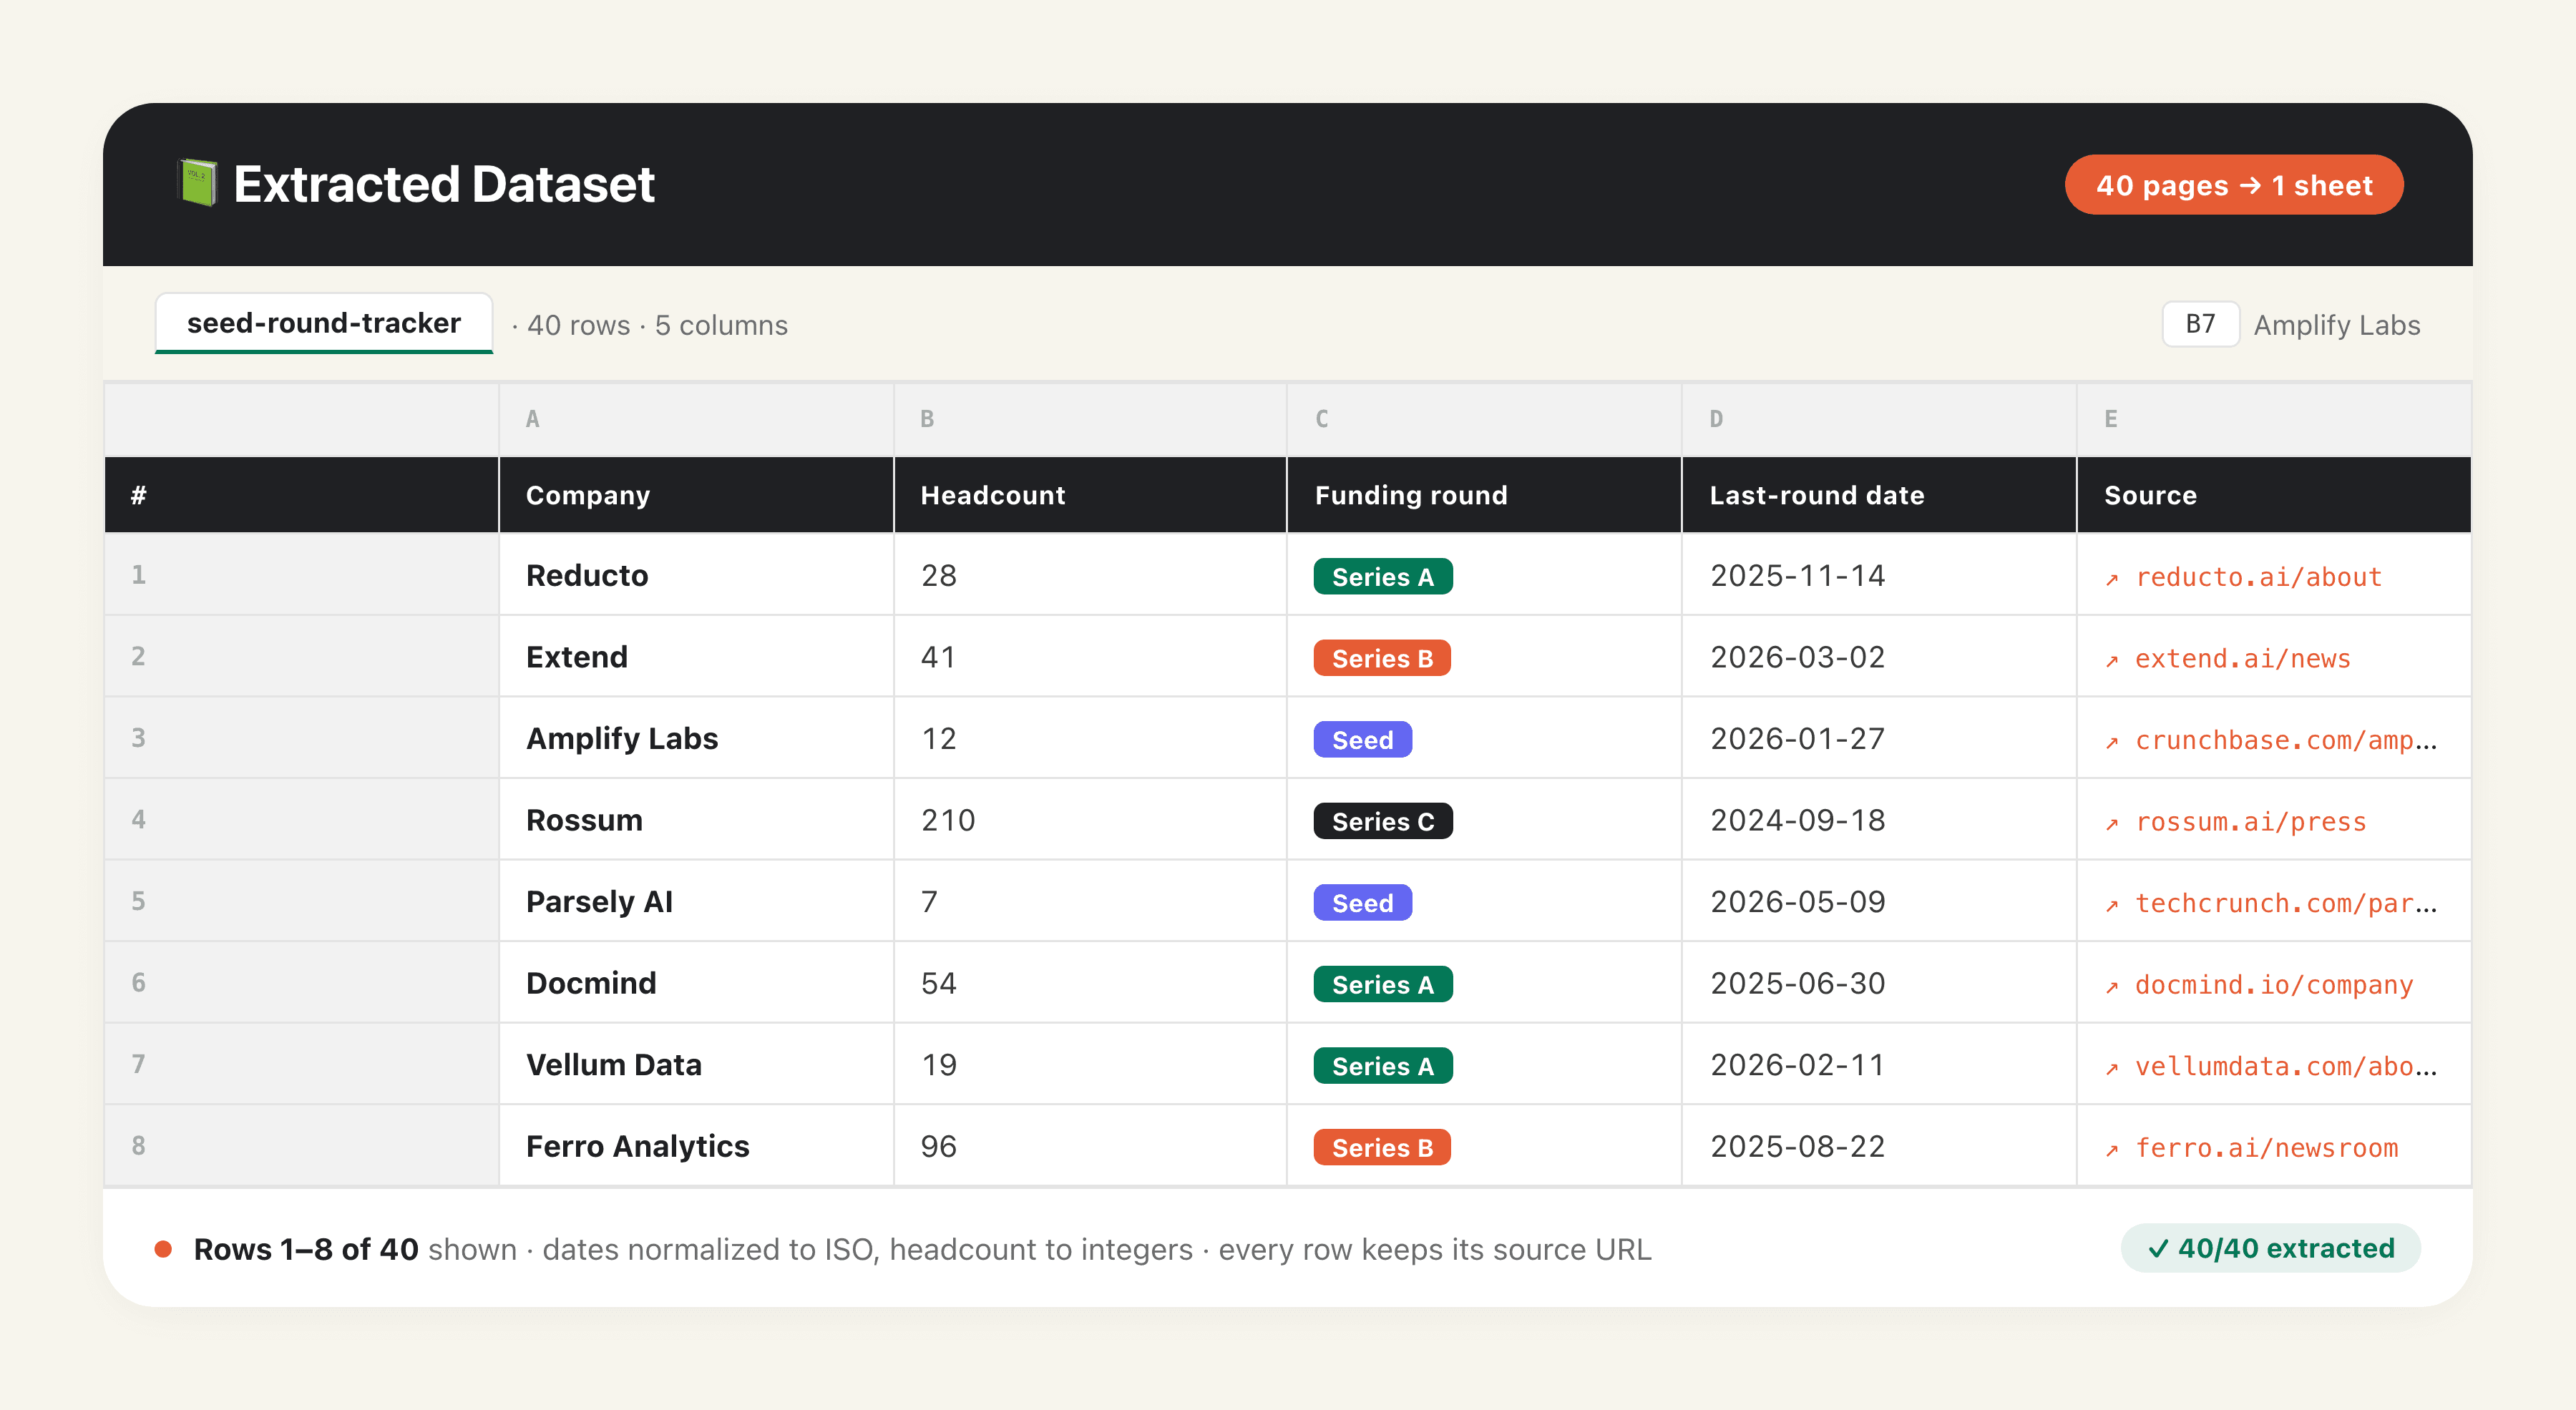This screenshot has height=1410, width=2576.
Task: Click the Funding round header cell
Action: (1484, 495)
